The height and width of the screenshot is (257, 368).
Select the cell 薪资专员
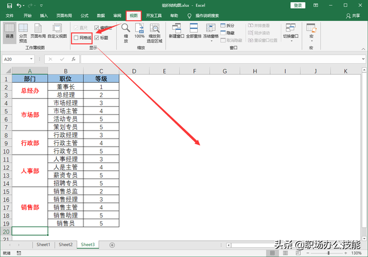pyautogui.click(x=66, y=175)
